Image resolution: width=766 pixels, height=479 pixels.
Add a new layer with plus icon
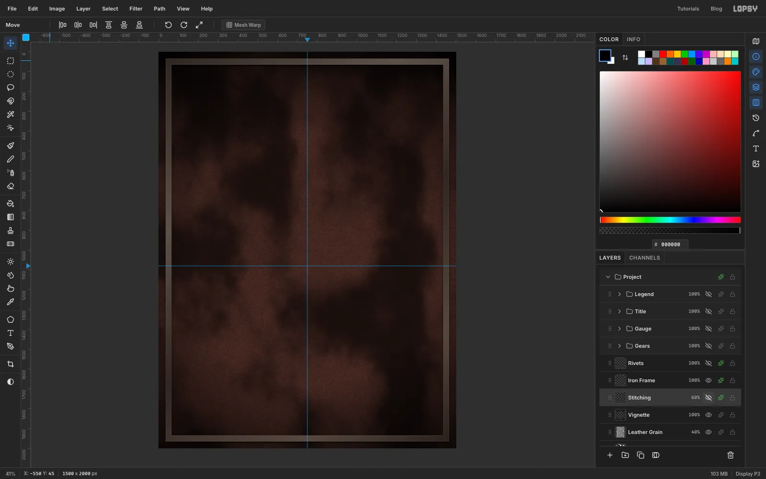click(x=610, y=455)
